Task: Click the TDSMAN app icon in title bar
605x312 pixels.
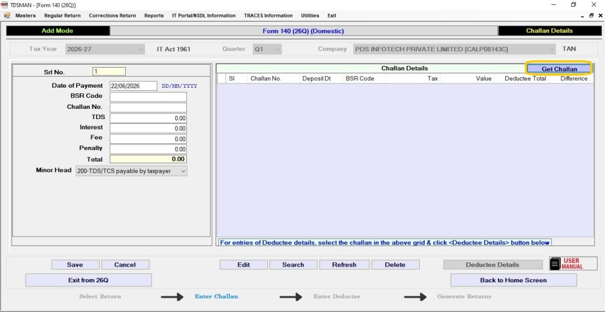Action: 5,5
